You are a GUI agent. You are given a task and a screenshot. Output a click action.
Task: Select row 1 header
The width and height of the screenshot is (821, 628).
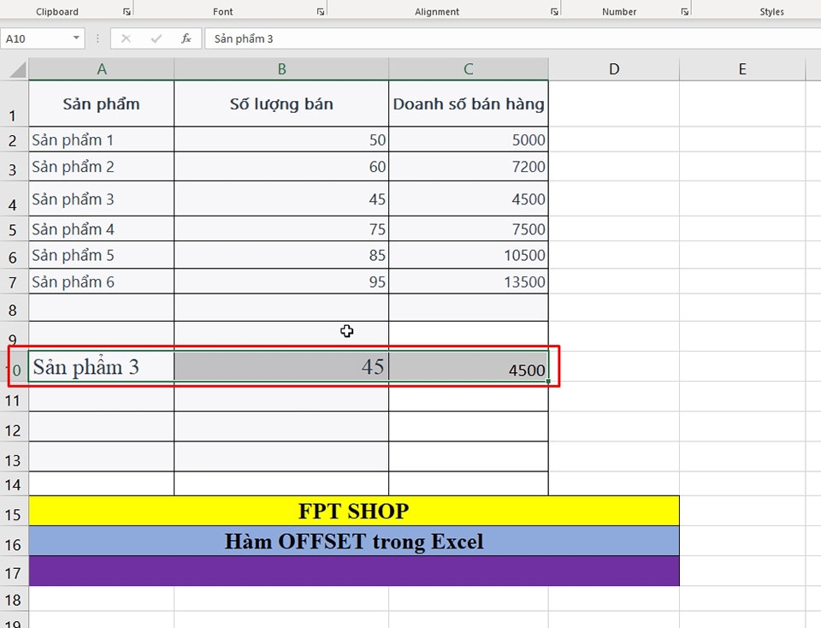pyautogui.click(x=14, y=104)
